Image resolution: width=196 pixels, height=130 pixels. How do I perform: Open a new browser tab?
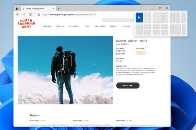click(58, 9)
